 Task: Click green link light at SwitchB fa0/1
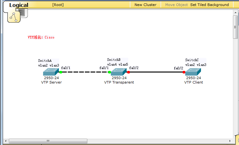[x=110, y=72]
